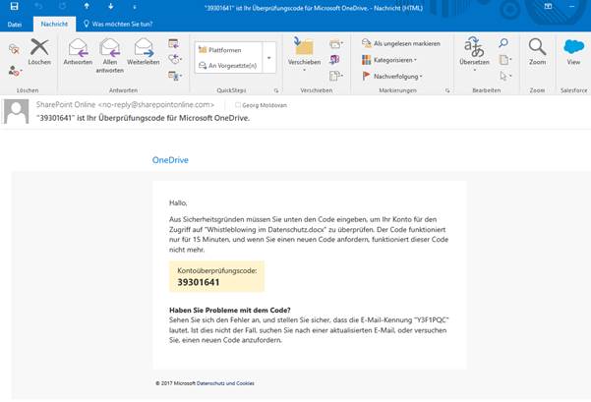The height and width of the screenshot is (402, 591).
Task: Click the find magnifier icon in Bearbeiten
Action: pos(503,43)
